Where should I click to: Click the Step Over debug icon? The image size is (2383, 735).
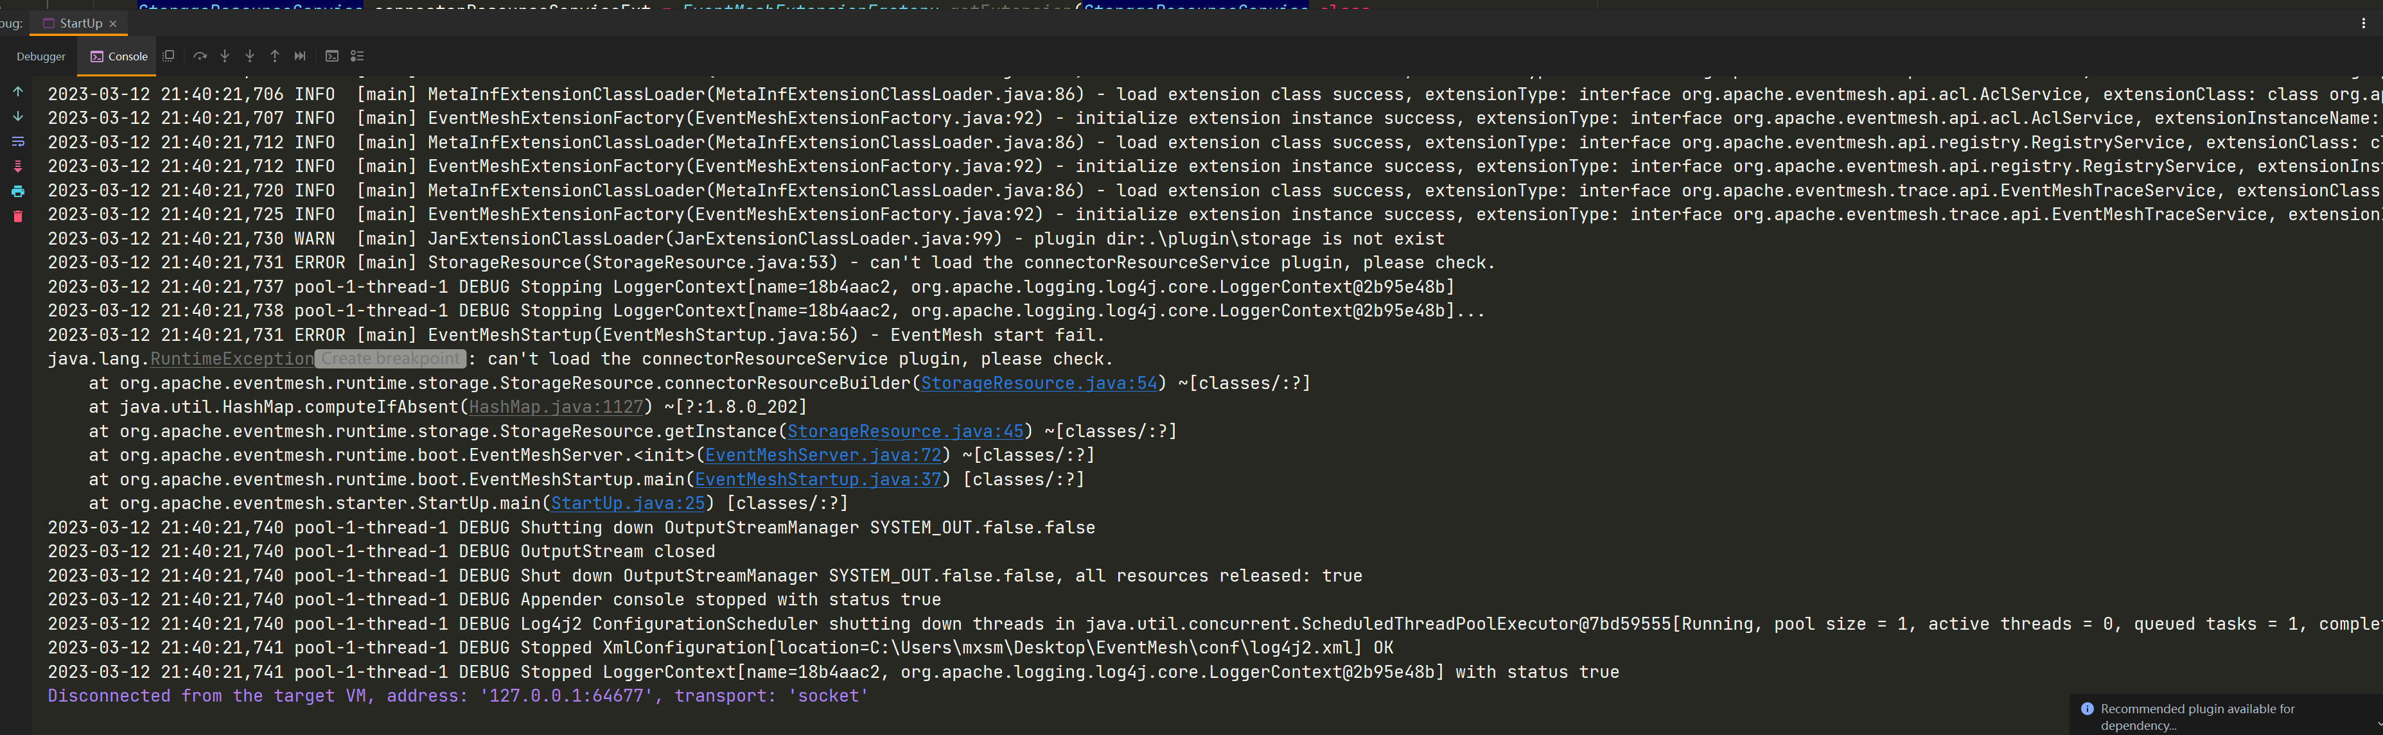point(200,56)
